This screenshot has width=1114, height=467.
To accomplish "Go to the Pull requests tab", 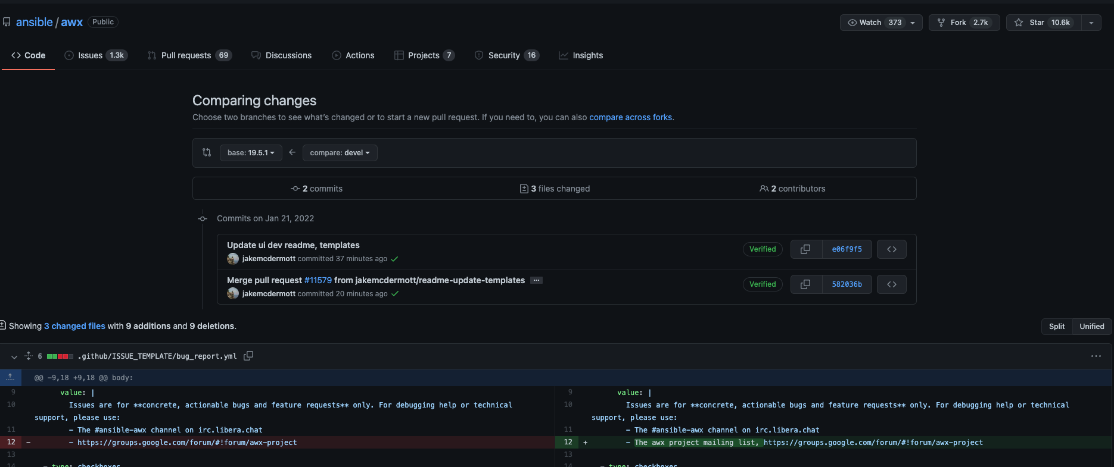I will [186, 55].
